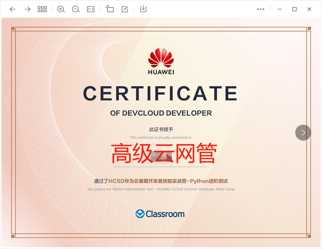Click the '此证书授予' text

point(161,130)
